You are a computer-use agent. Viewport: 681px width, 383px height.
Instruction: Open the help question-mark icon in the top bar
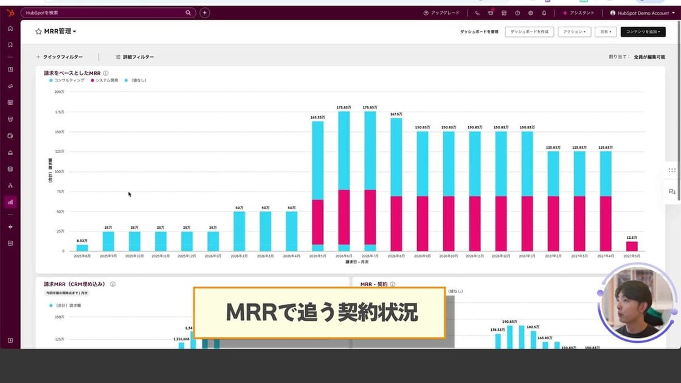517,13
